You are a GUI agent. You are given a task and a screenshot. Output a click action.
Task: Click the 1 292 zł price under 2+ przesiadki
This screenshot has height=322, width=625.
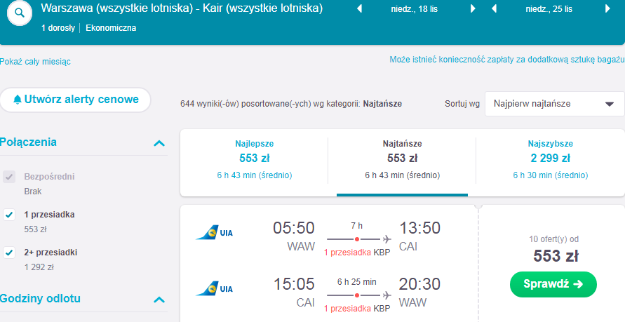(x=39, y=267)
